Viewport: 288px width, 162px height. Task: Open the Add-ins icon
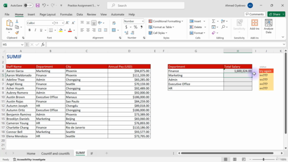[255, 25]
